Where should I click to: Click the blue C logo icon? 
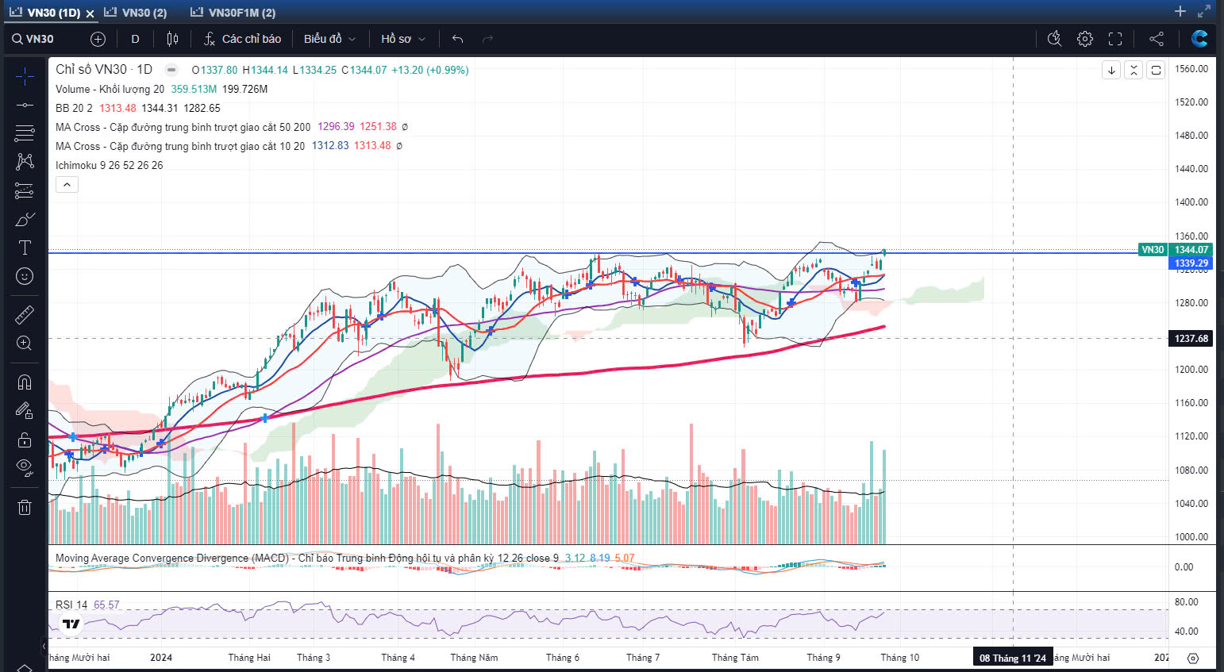coord(1199,38)
